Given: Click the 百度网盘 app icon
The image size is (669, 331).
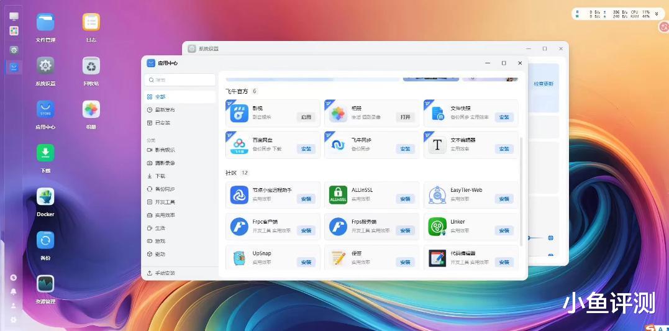Looking at the screenshot, I should 239,145.
